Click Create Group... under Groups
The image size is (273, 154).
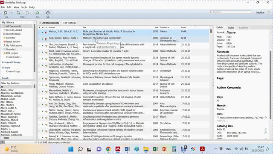pyautogui.click(x=14, y=71)
